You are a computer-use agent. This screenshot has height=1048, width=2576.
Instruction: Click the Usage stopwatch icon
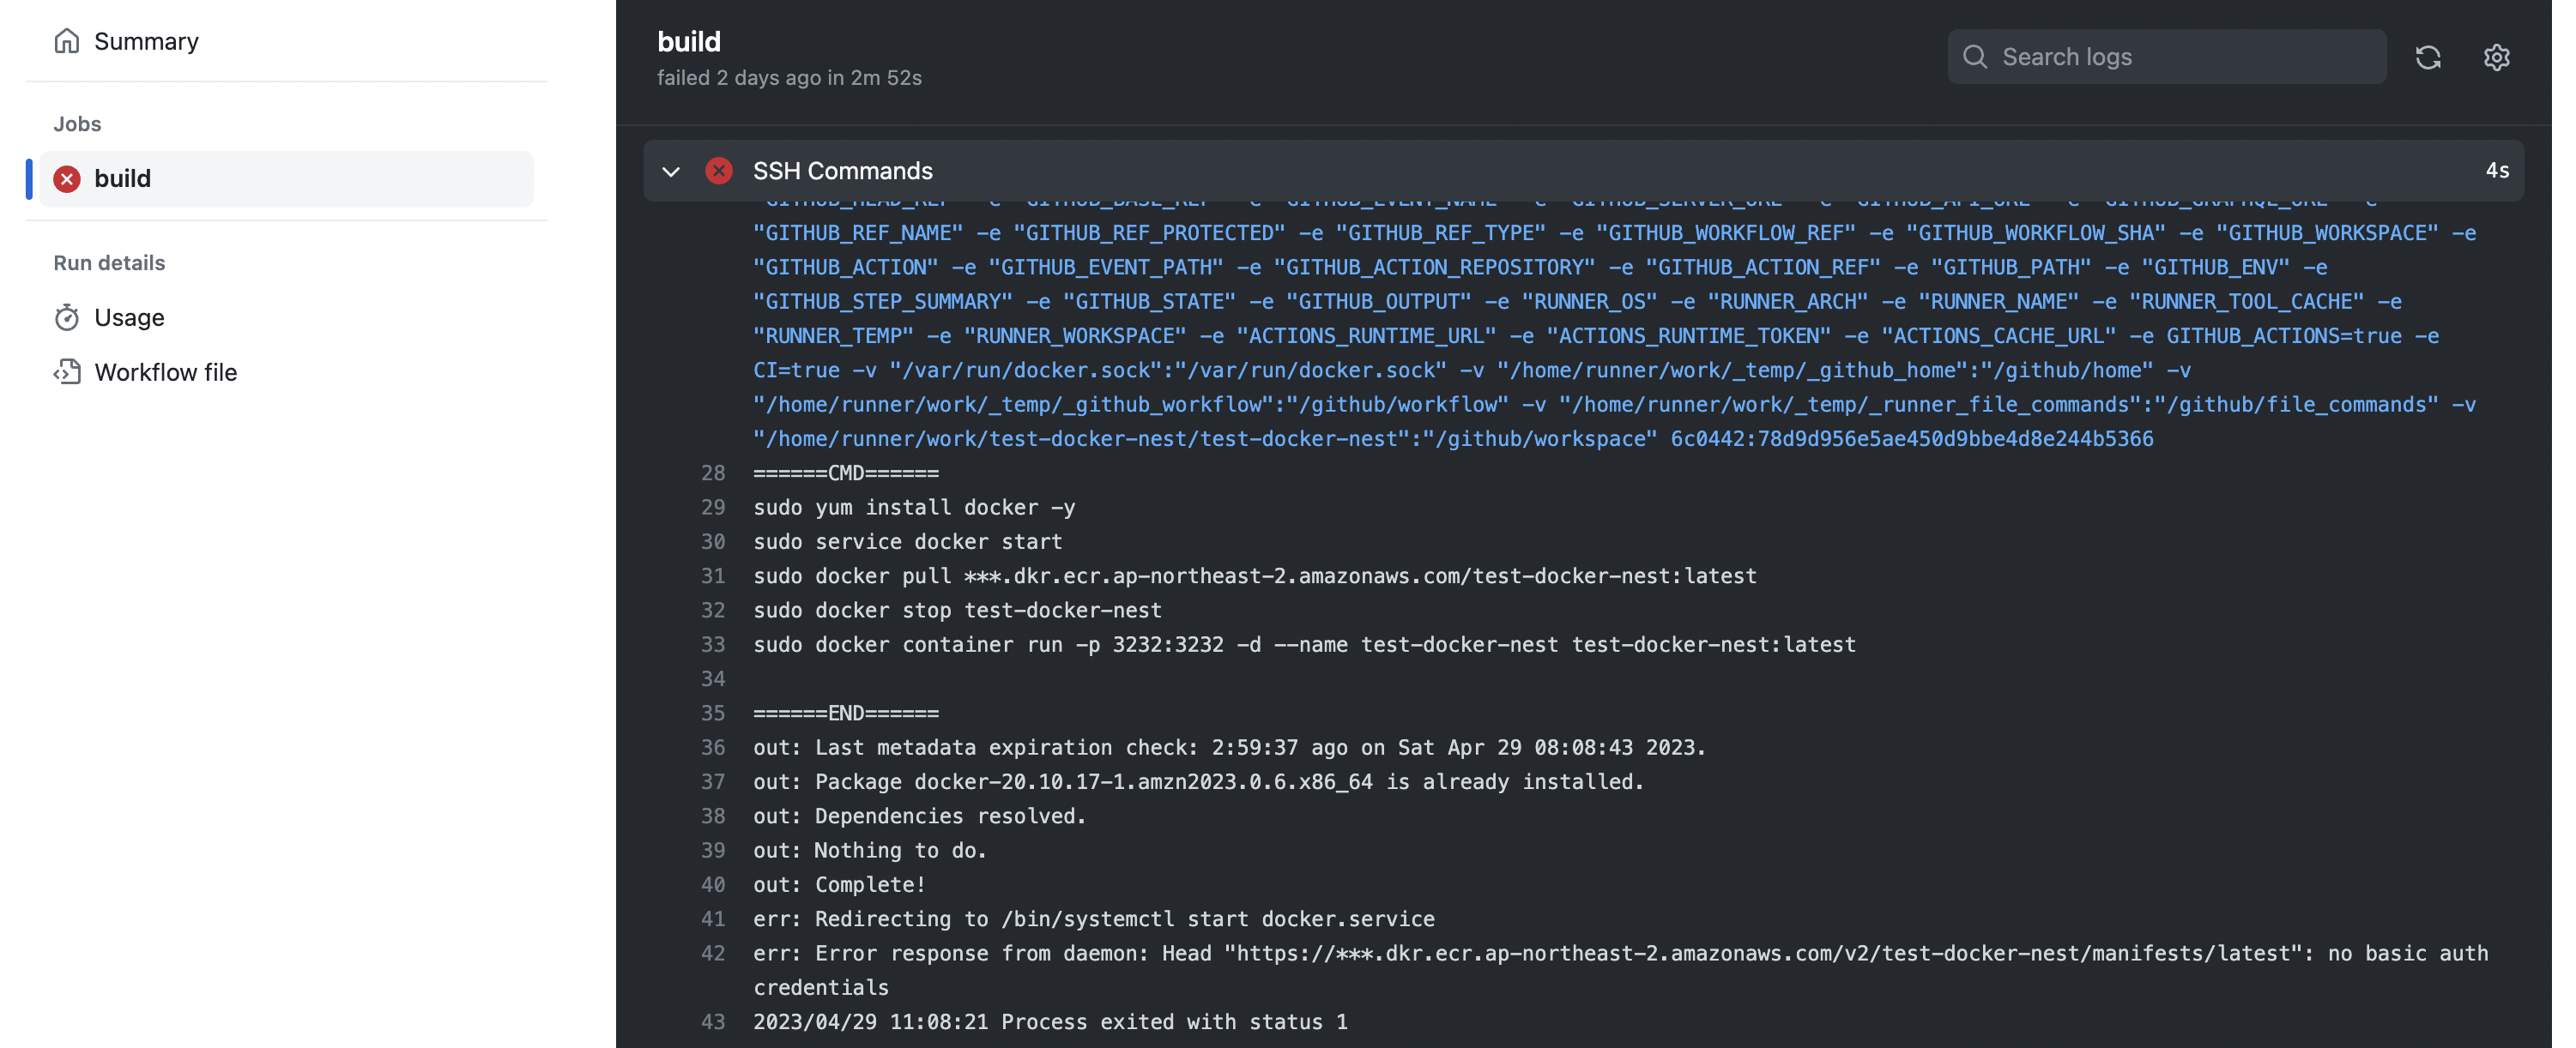point(66,317)
